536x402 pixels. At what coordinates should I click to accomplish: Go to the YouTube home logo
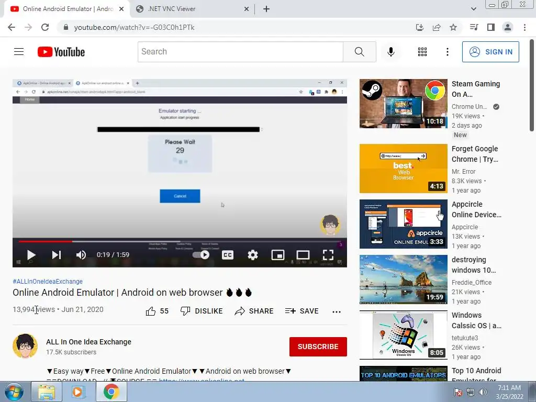click(x=61, y=52)
